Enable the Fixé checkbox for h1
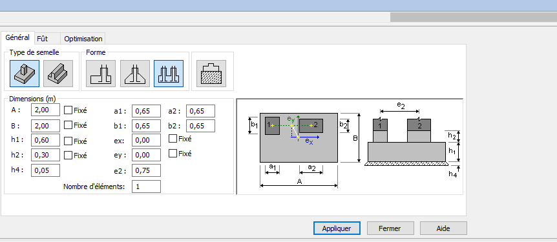 [x=68, y=141]
